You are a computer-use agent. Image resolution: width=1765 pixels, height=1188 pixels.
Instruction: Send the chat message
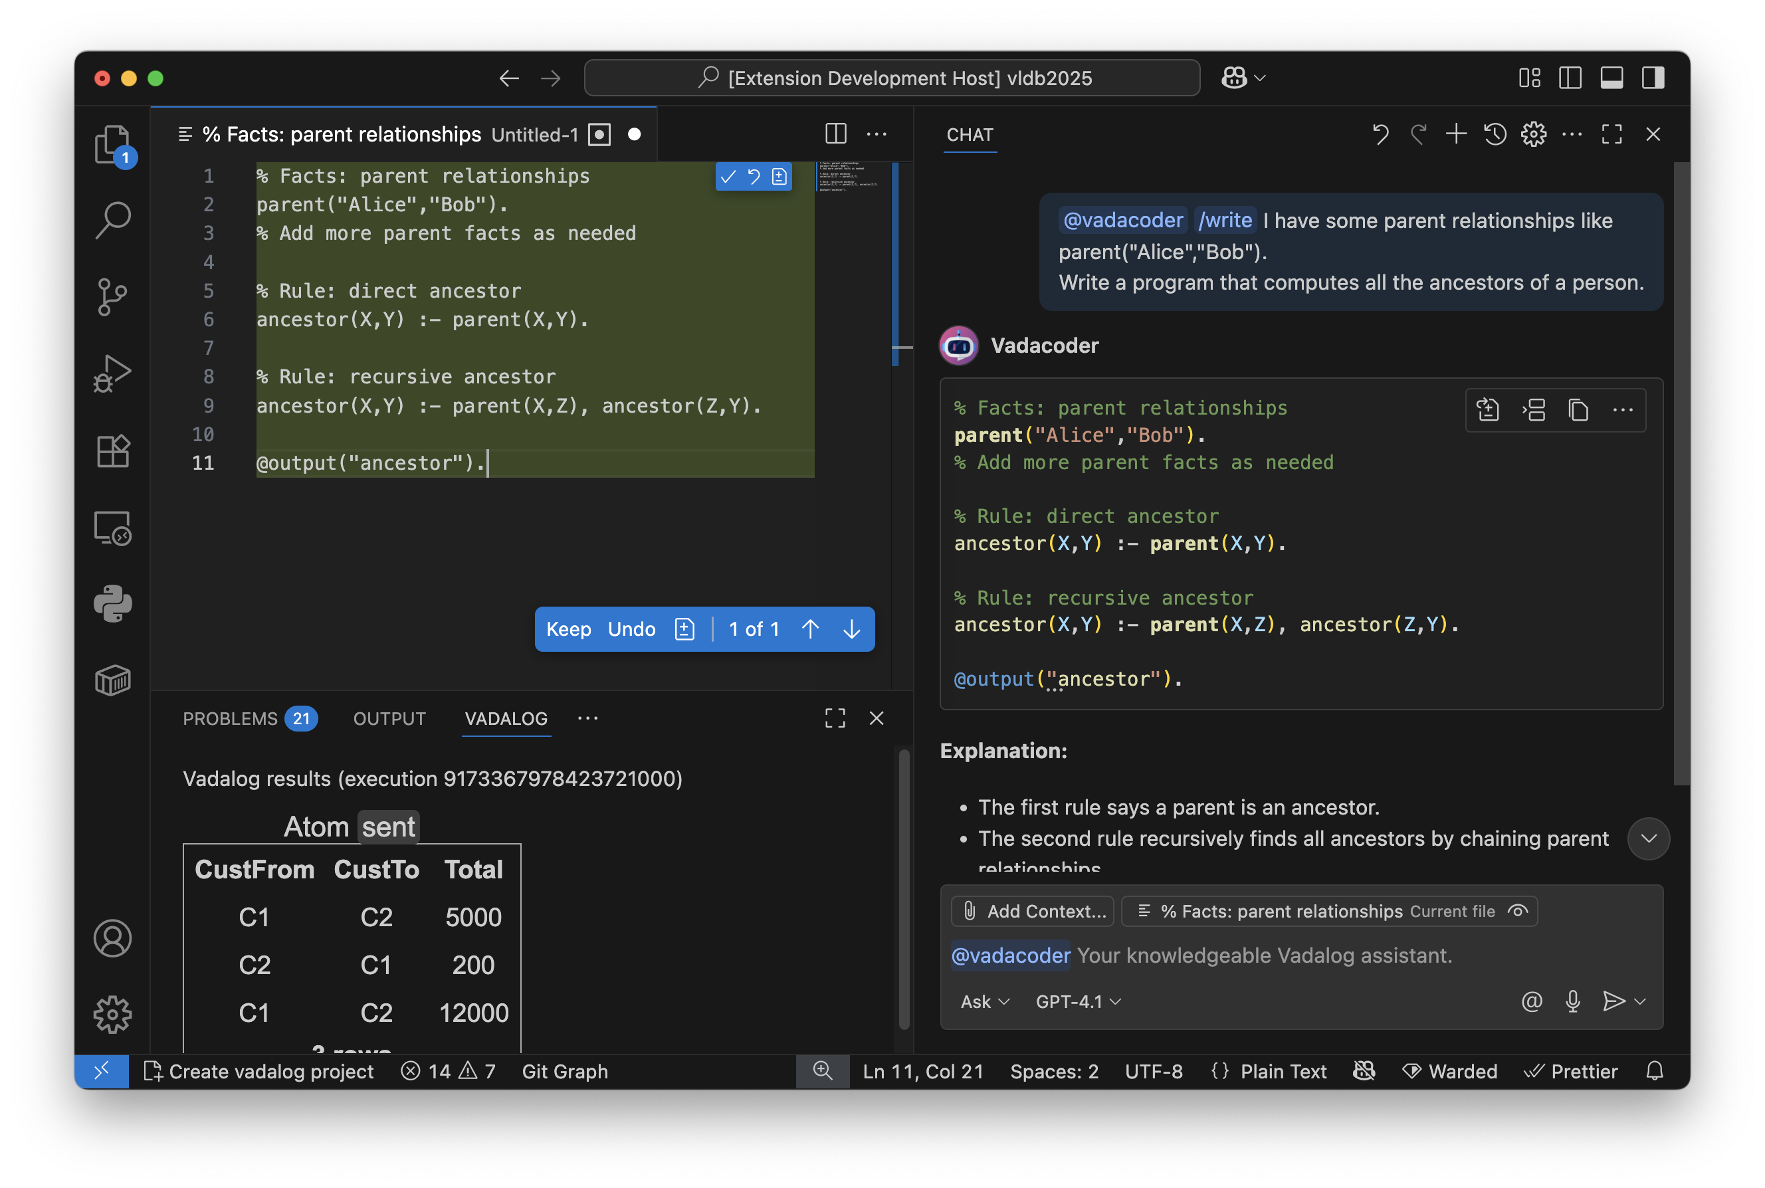[1613, 1001]
